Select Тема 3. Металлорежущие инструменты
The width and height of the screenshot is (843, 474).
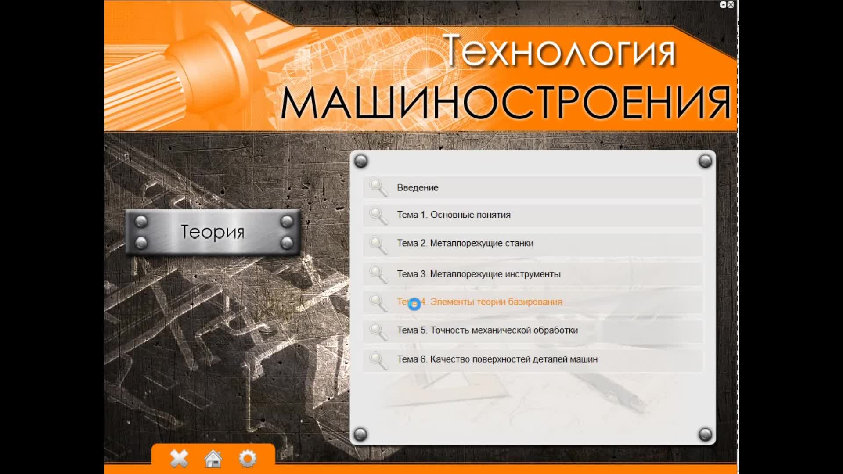click(479, 273)
